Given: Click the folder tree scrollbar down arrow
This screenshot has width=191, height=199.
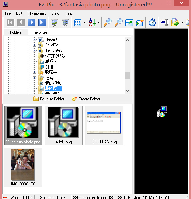Looking at the screenshot, I should pos(127,91).
